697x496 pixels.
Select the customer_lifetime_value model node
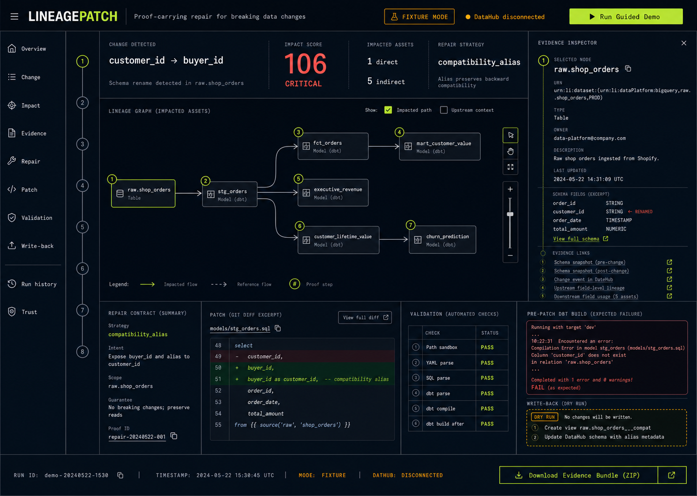pos(338,240)
